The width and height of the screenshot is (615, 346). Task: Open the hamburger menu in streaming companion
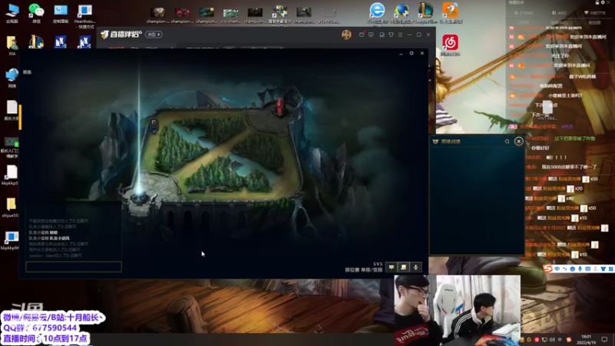400,35
